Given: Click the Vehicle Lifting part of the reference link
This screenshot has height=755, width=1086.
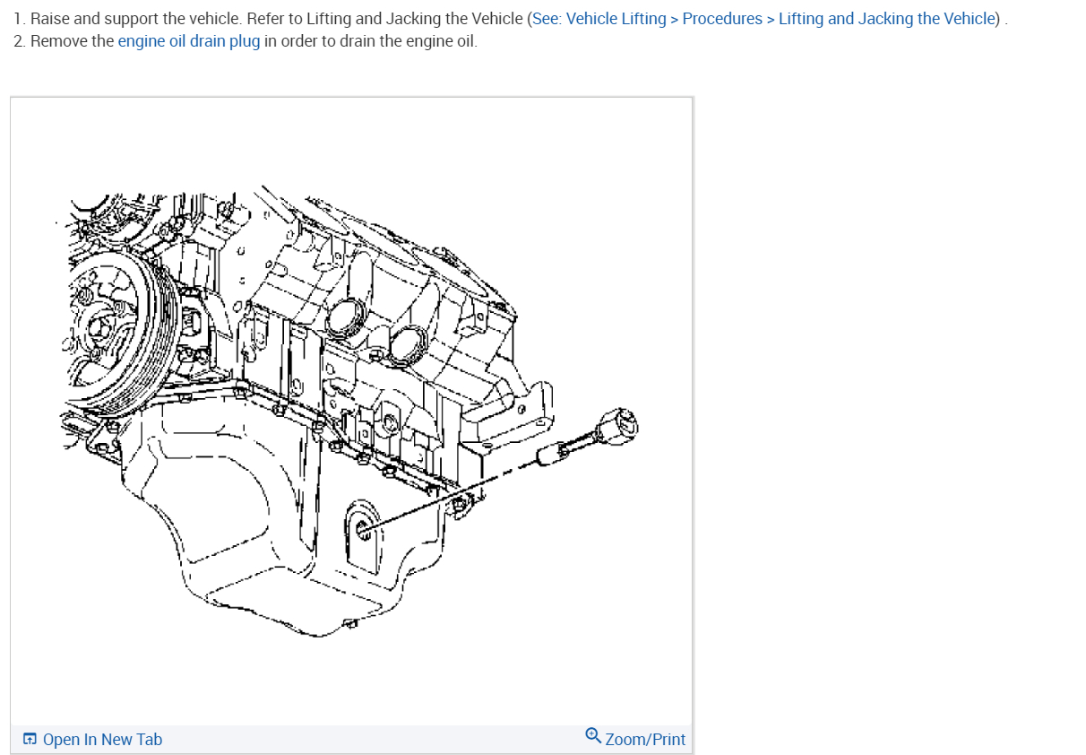Looking at the screenshot, I should (616, 19).
